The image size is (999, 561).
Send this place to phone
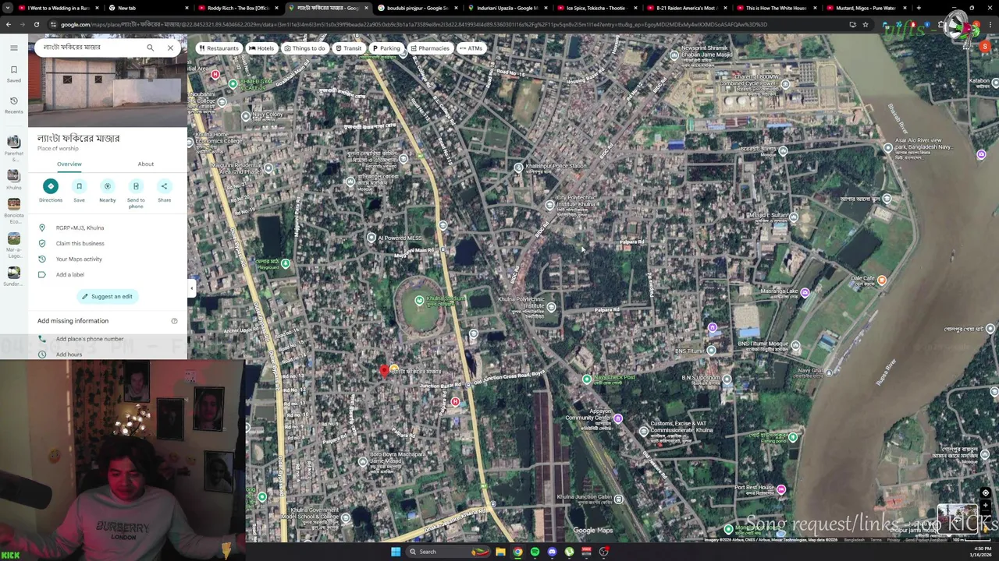coord(136,192)
